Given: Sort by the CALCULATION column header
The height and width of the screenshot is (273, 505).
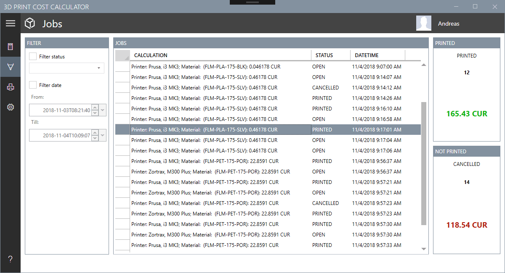Looking at the screenshot, I should 221,55.
